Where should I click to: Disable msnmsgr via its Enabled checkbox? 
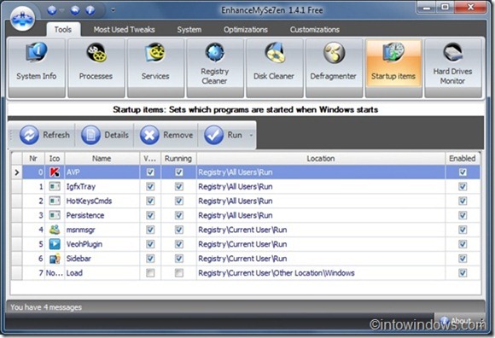click(463, 230)
